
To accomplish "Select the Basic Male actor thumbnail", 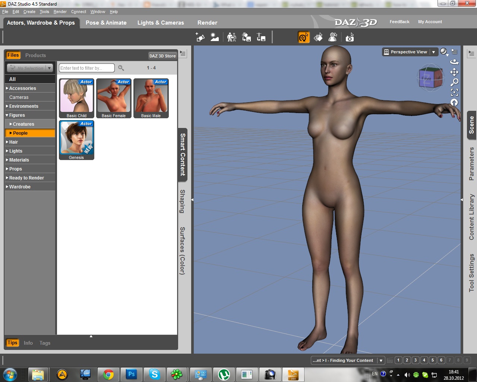I will point(151,98).
